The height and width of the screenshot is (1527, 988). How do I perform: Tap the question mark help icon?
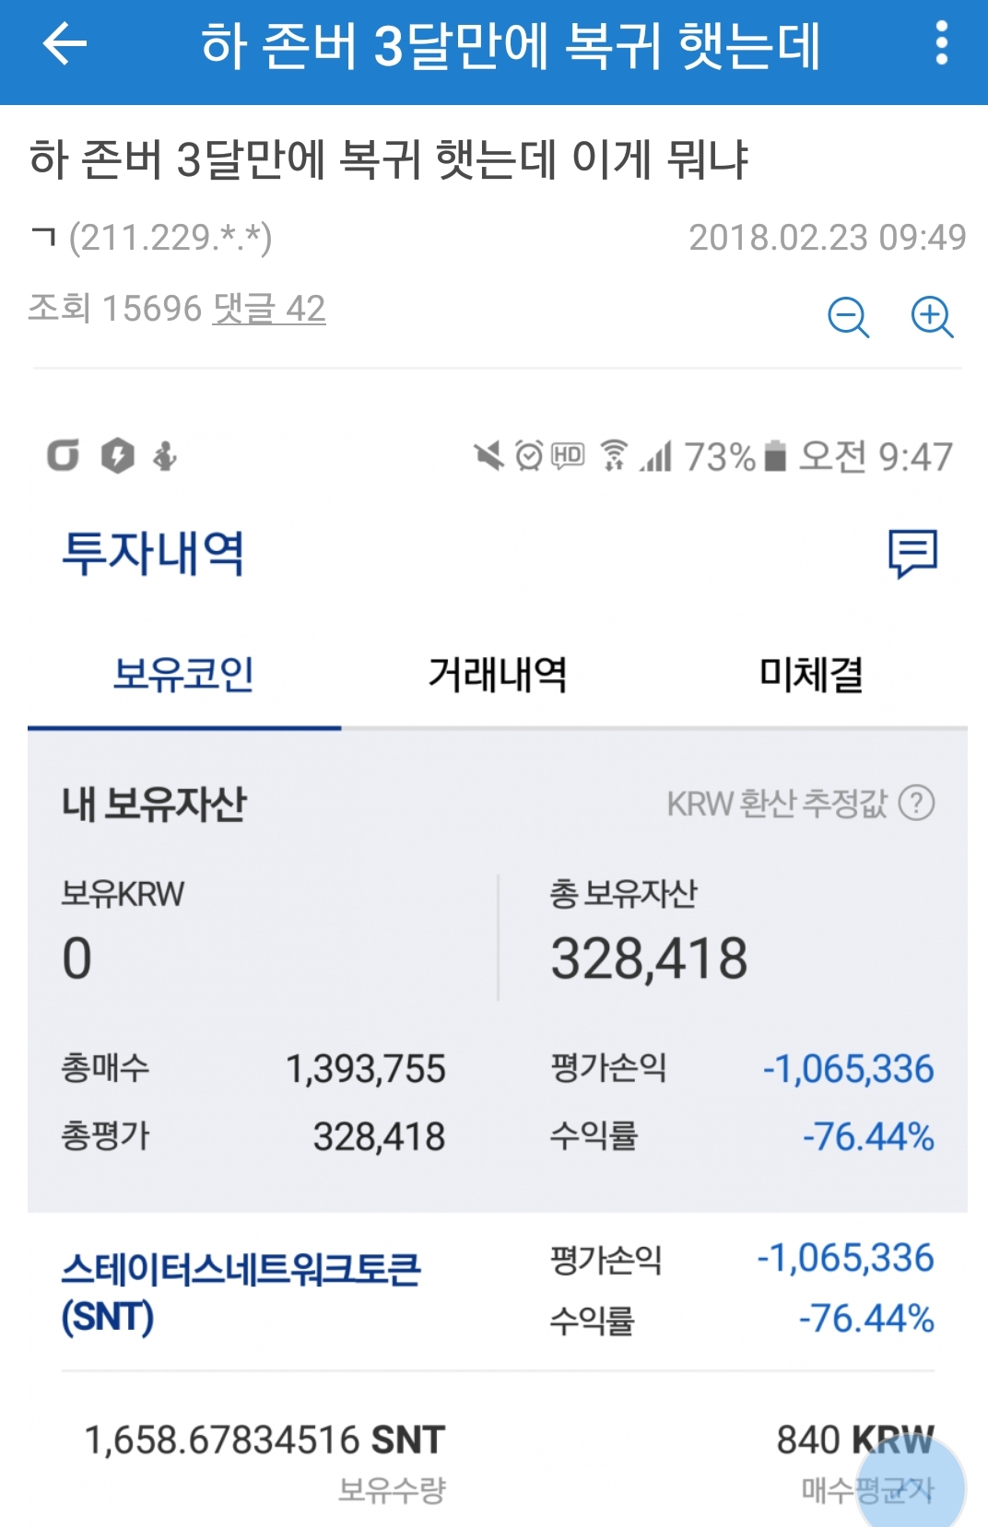[916, 804]
